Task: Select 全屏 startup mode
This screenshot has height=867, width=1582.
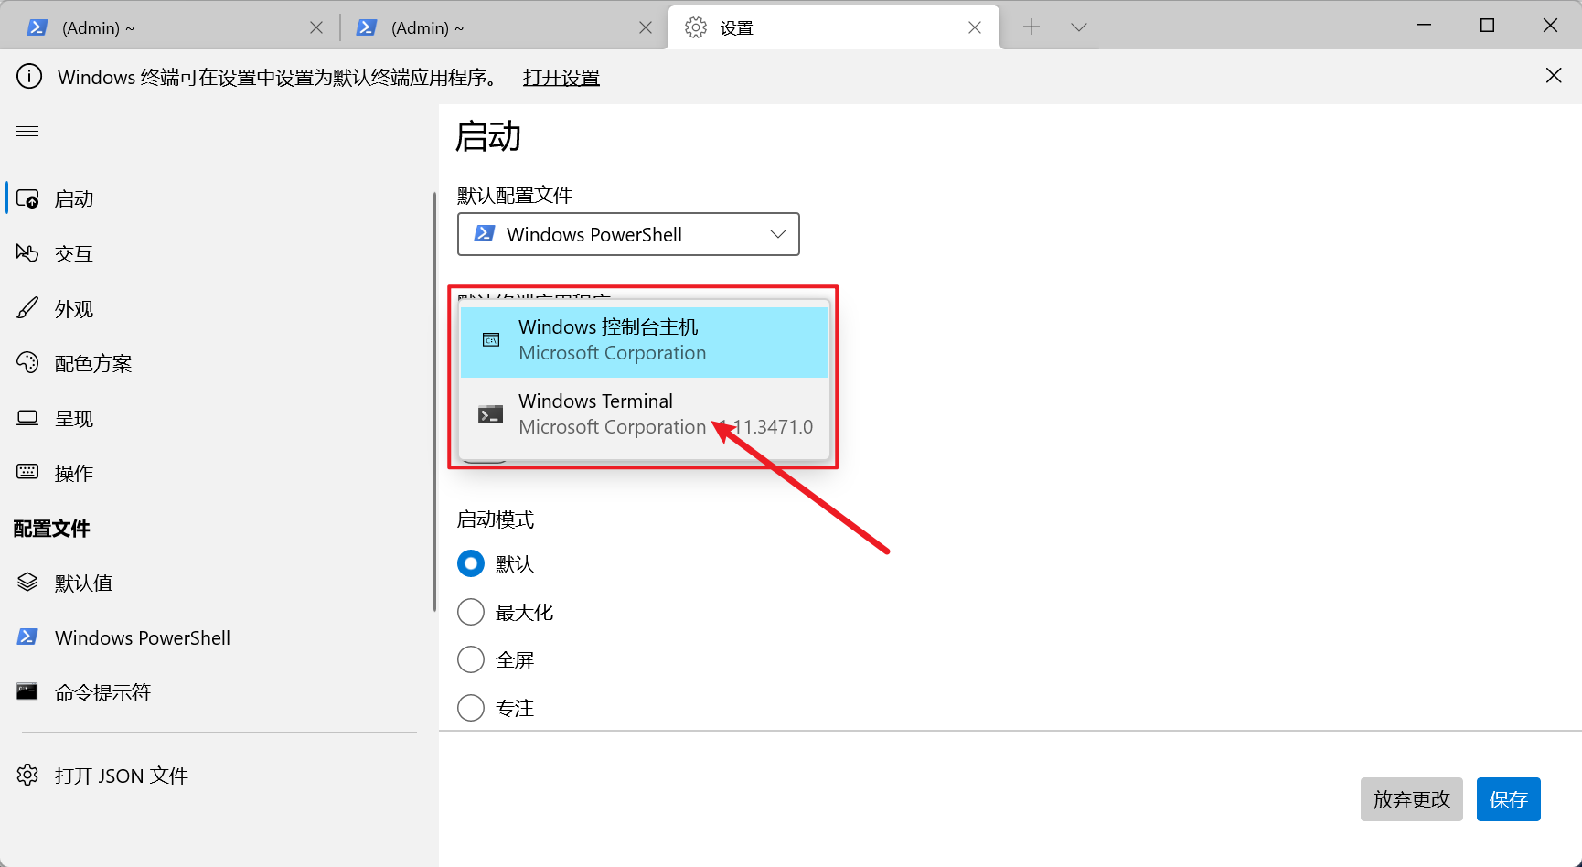Action: (x=470, y=658)
